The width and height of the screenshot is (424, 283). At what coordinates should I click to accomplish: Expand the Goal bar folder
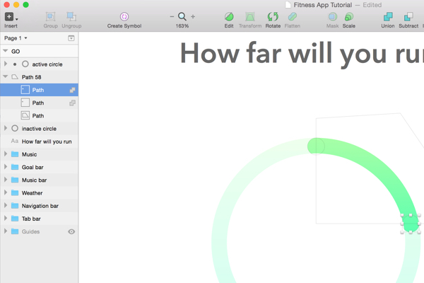click(6, 167)
